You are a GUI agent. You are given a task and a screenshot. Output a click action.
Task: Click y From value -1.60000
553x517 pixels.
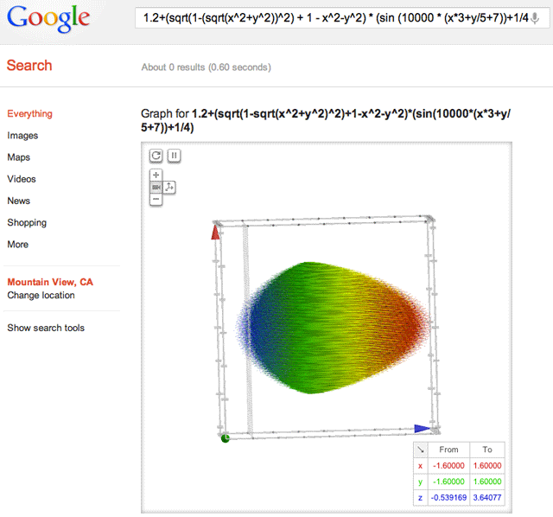[x=448, y=482]
